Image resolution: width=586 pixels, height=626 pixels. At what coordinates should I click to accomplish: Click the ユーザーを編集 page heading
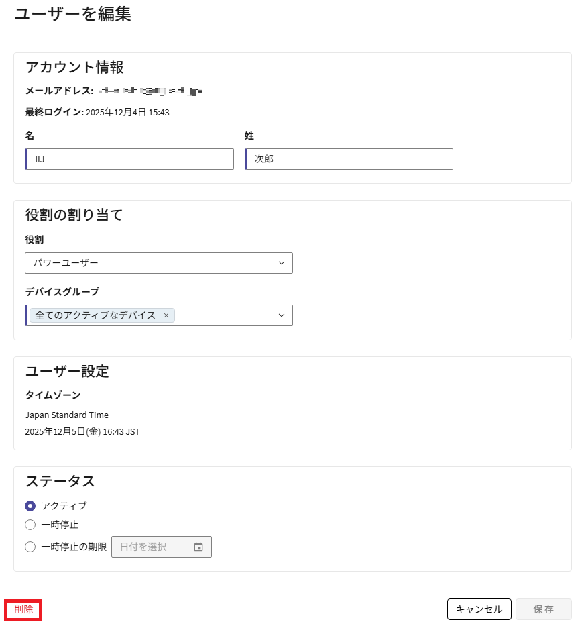pyautogui.click(x=72, y=14)
